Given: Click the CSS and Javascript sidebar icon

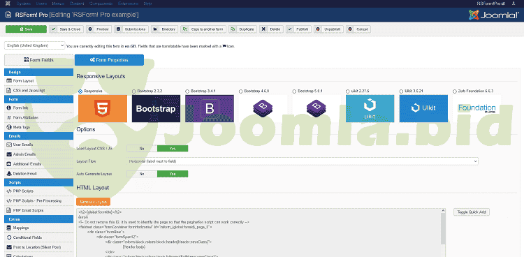Looking at the screenshot, I should pos(8,91).
